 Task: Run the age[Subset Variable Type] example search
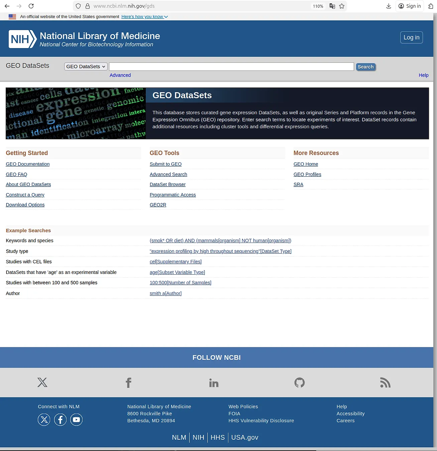177,272
